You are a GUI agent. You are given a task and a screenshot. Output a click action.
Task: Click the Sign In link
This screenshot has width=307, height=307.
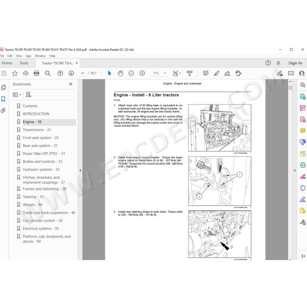coord(295,63)
